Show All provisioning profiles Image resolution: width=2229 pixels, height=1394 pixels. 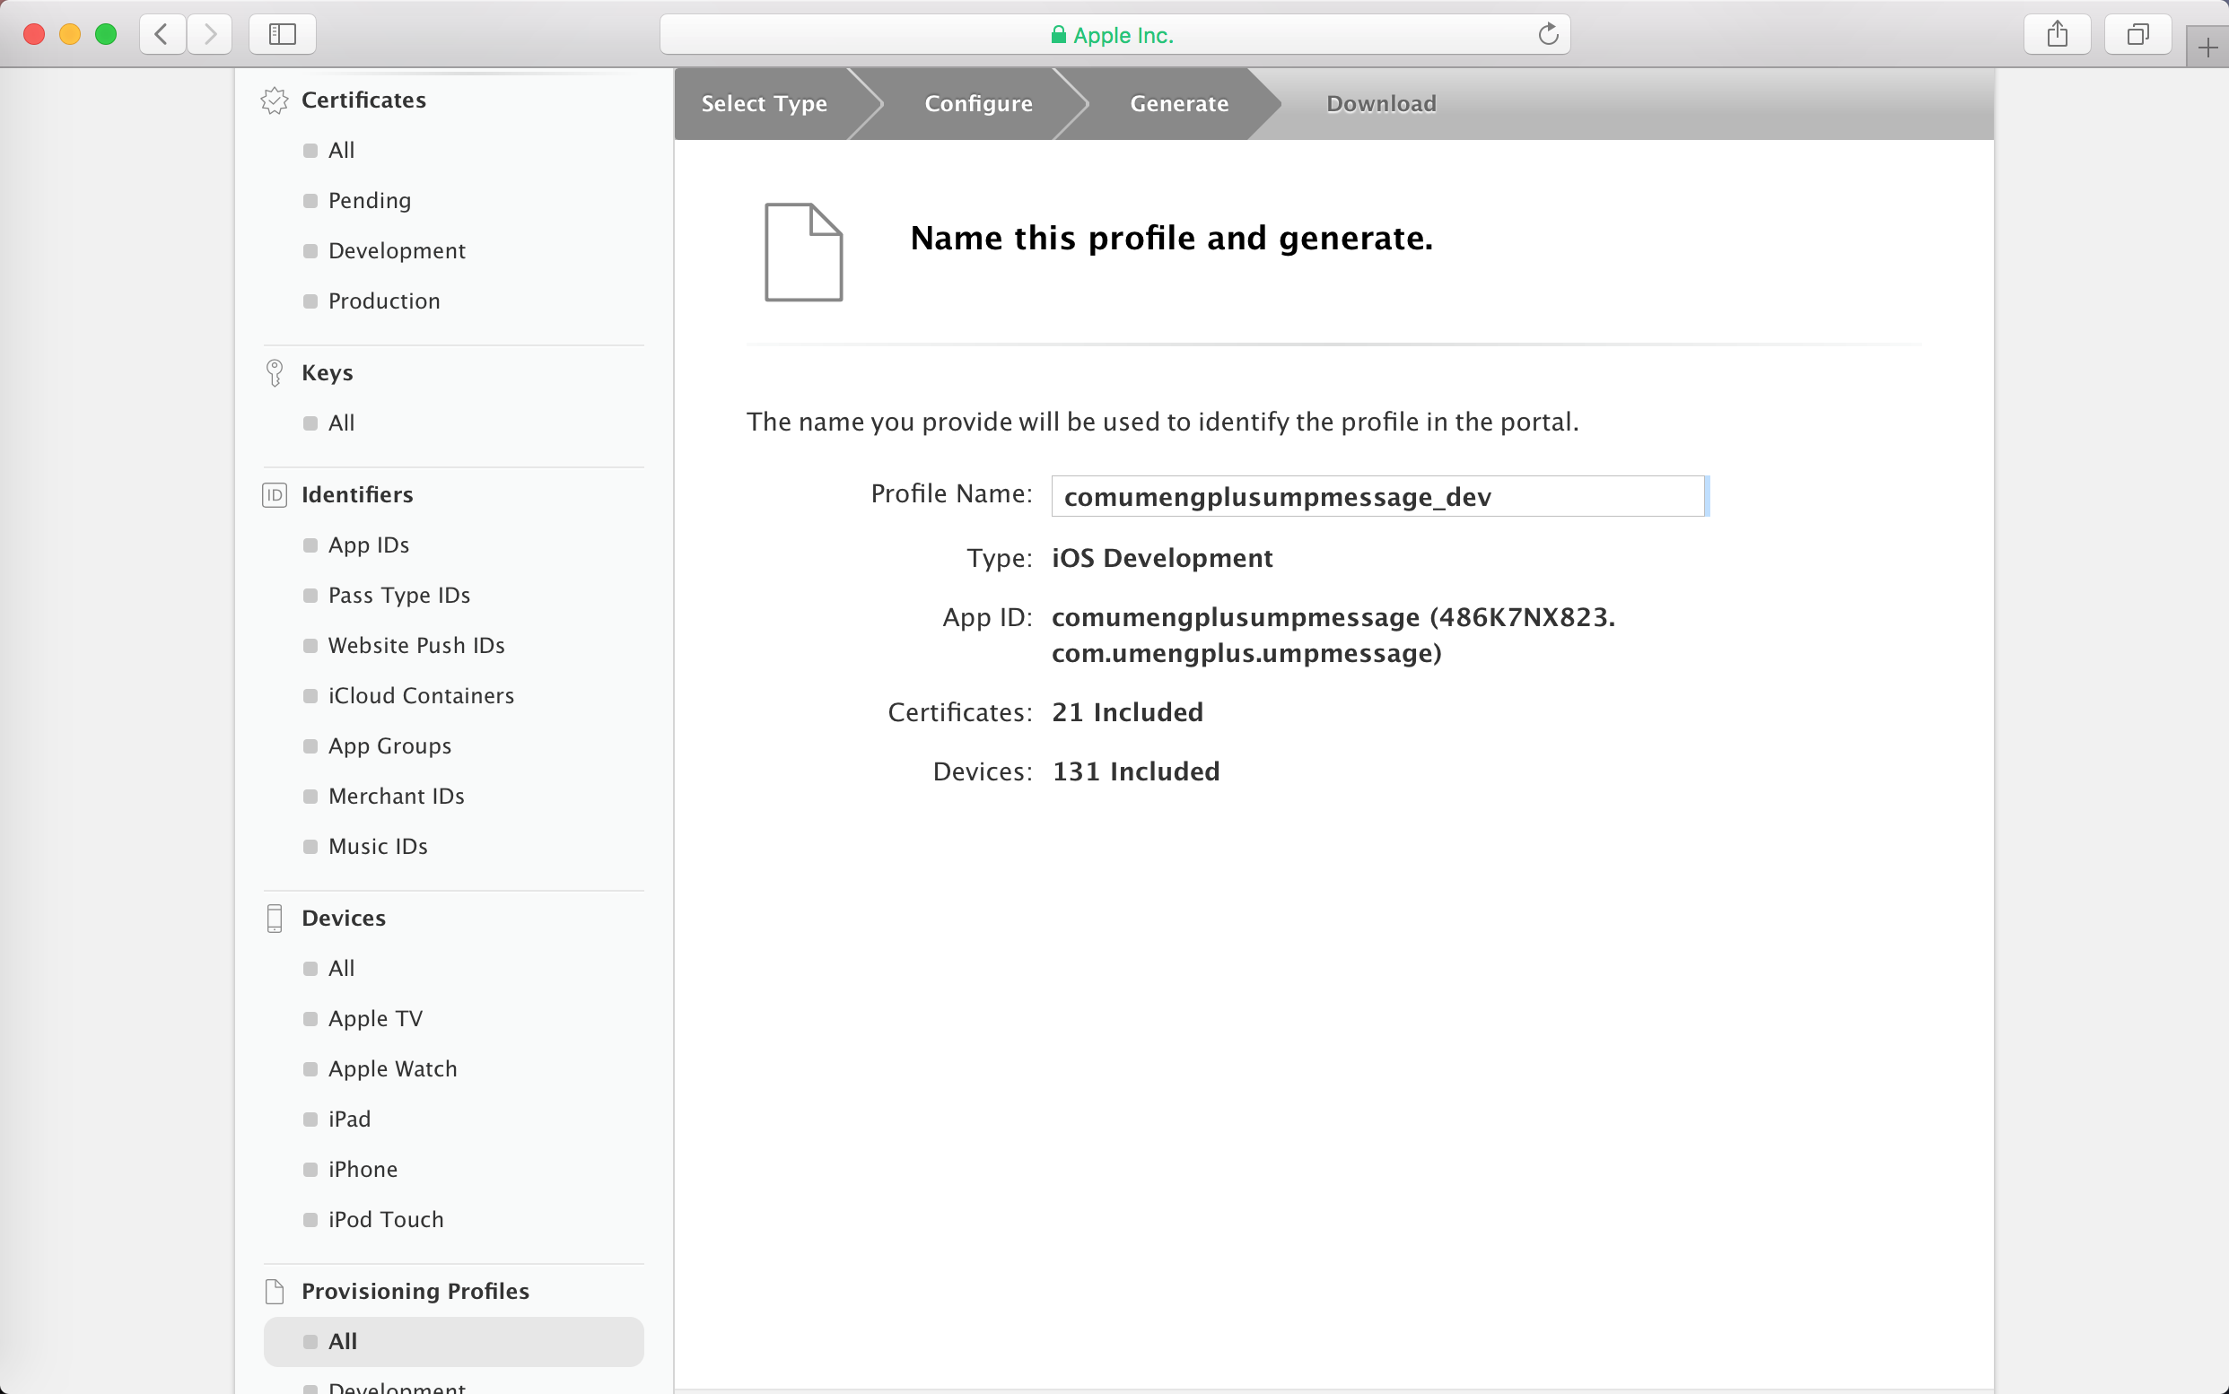(453, 1341)
